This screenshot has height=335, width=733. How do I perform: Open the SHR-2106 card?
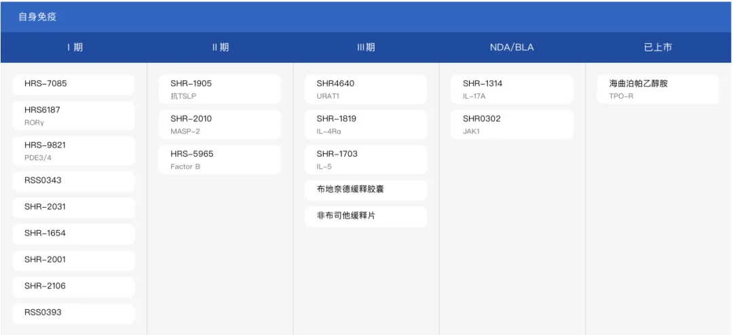coord(74,286)
